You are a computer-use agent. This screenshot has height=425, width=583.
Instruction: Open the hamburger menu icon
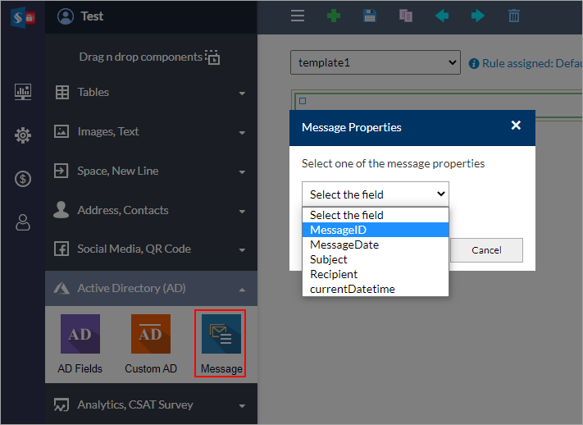298,16
